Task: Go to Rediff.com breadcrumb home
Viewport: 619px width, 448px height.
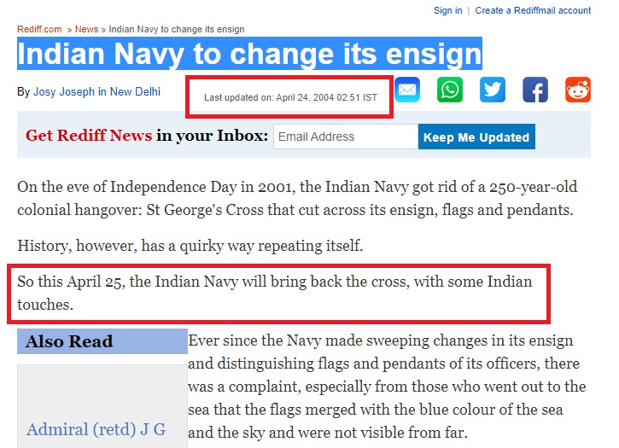Action: click(x=39, y=29)
